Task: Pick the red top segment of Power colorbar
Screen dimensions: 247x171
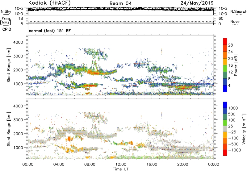Action: pyautogui.click(x=225, y=41)
